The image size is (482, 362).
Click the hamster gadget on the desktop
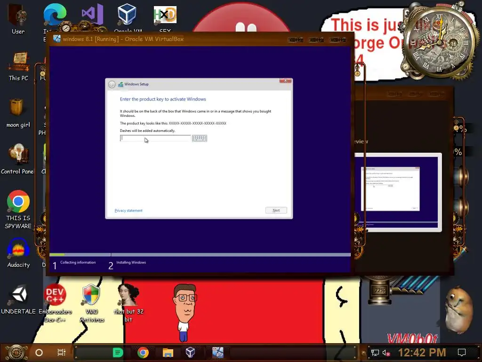(x=459, y=309)
